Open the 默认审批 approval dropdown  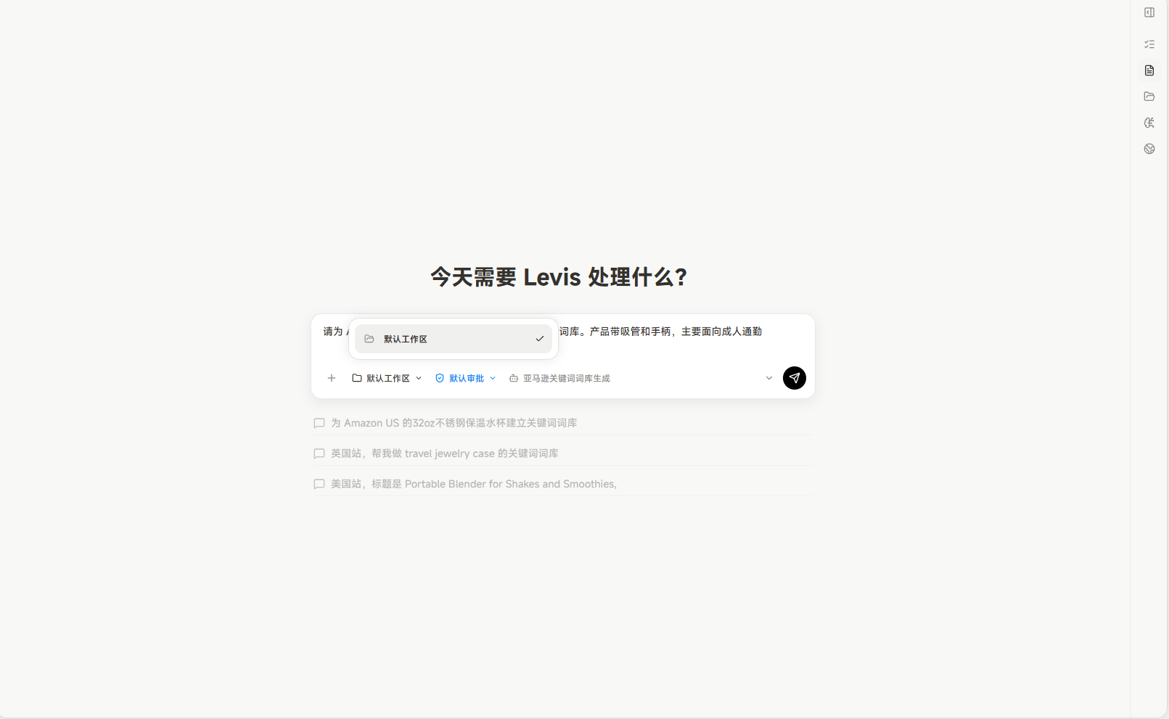tap(466, 378)
